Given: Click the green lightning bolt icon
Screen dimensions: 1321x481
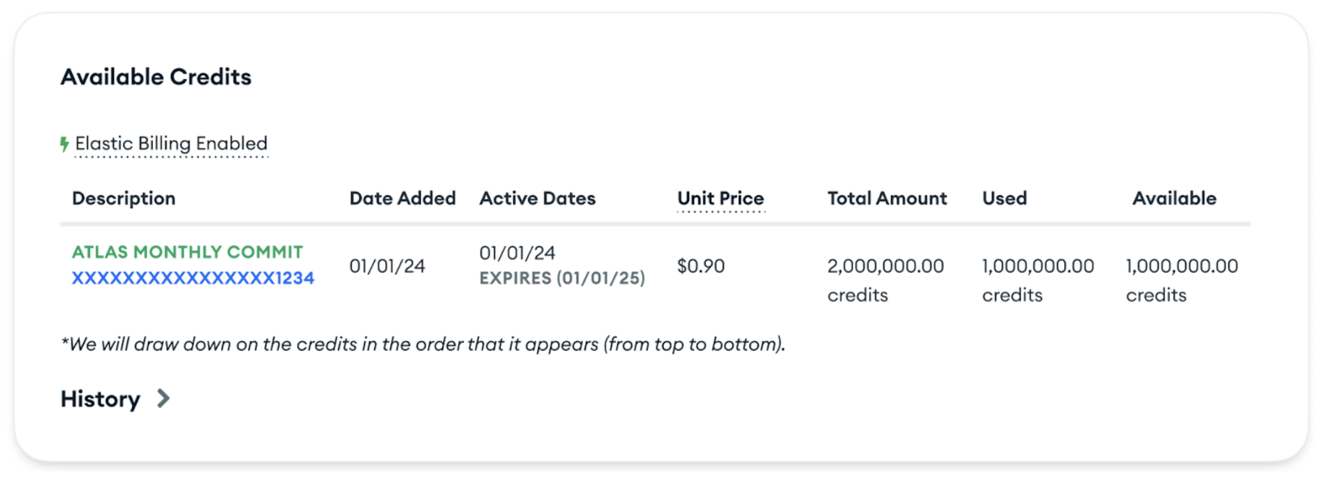Looking at the screenshot, I should click(64, 143).
